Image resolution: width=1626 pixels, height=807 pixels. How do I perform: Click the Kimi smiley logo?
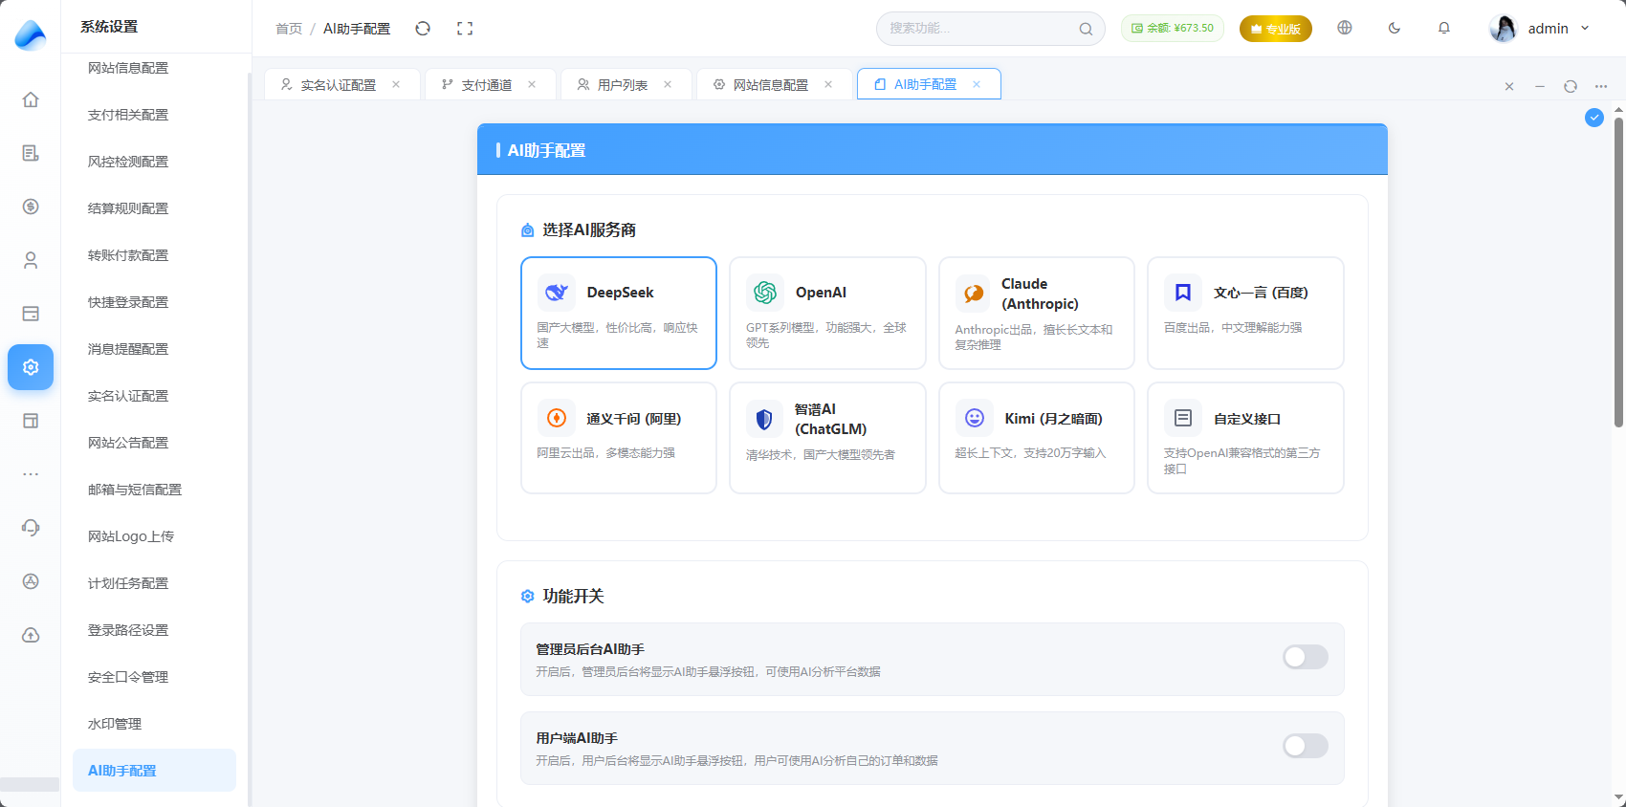coord(974,418)
